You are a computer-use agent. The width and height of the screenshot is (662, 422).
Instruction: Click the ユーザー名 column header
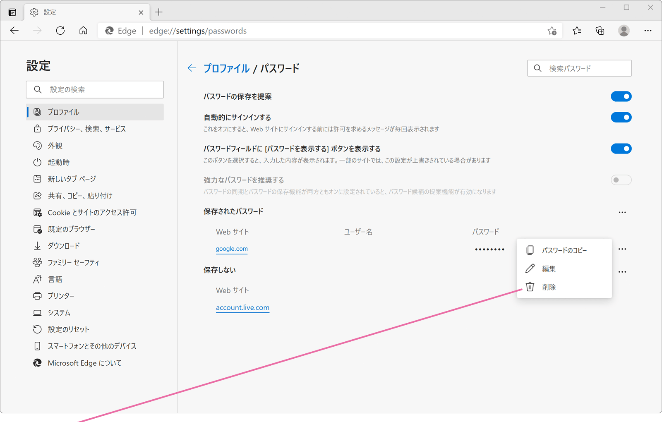point(358,232)
